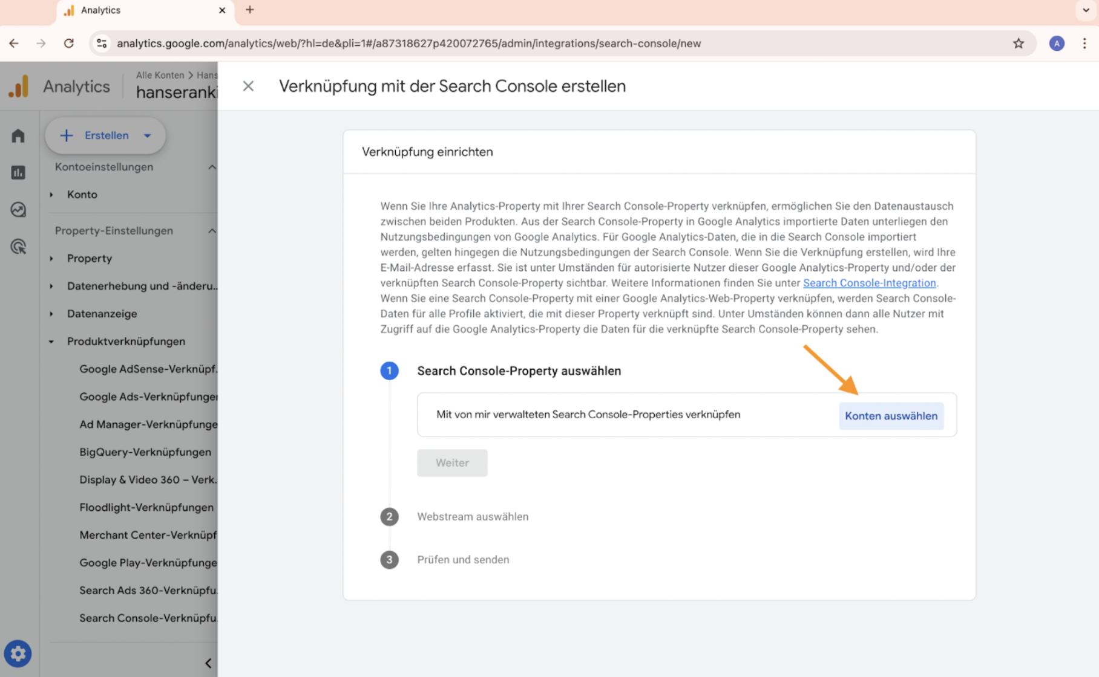Bookmark this page with the star icon
The height and width of the screenshot is (677, 1099).
[1019, 44]
